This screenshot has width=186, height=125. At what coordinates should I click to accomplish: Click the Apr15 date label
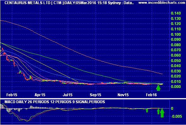tap(40, 95)
